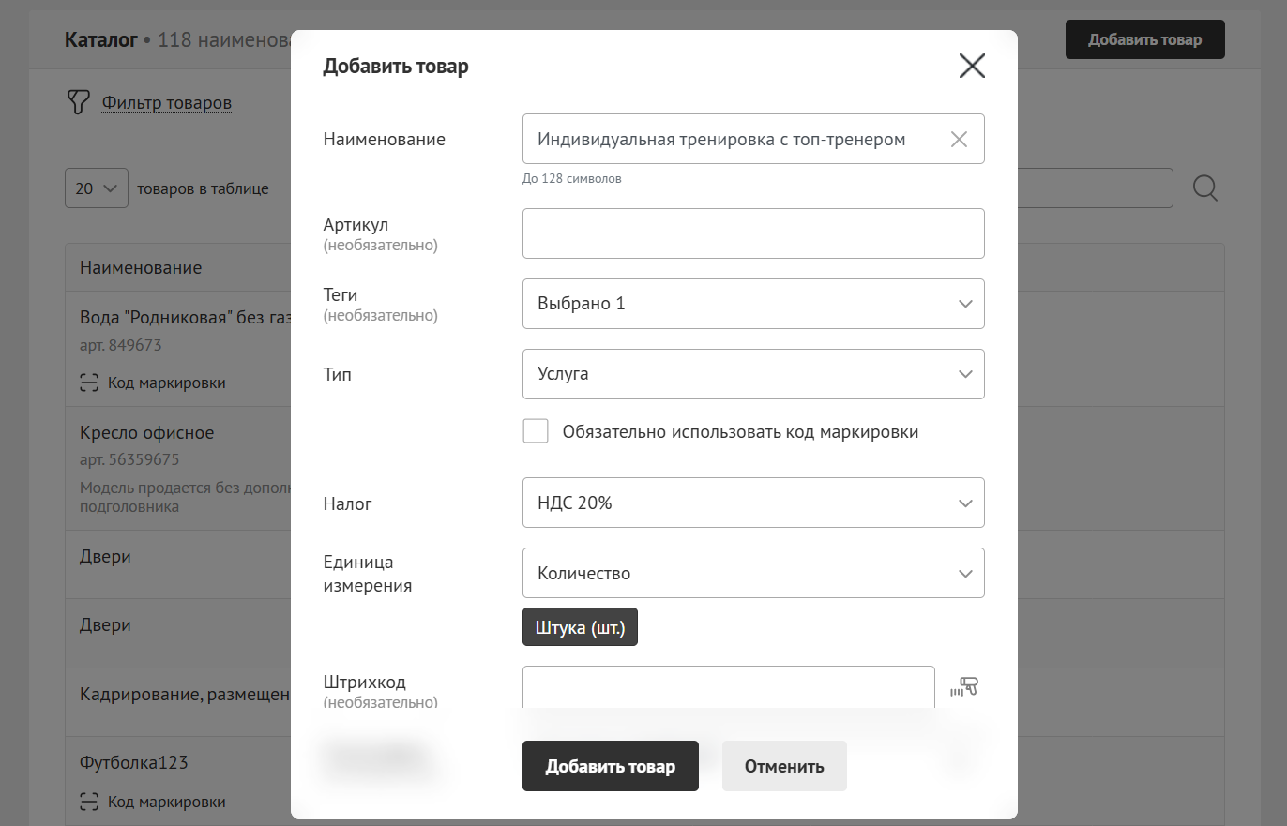1287x826 pixels.
Task: Click the barcode scanner icon
Action: pyautogui.click(x=963, y=687)
